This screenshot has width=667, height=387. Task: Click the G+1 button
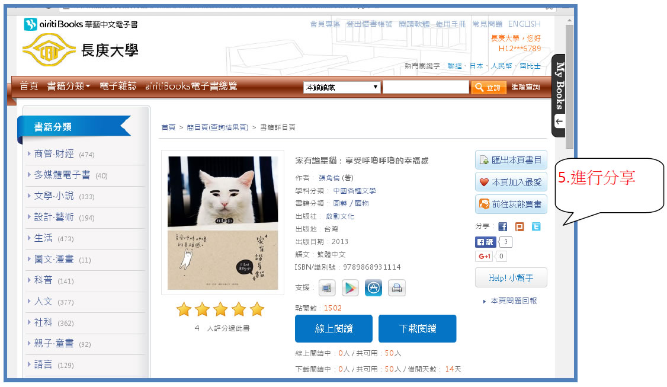485,256
